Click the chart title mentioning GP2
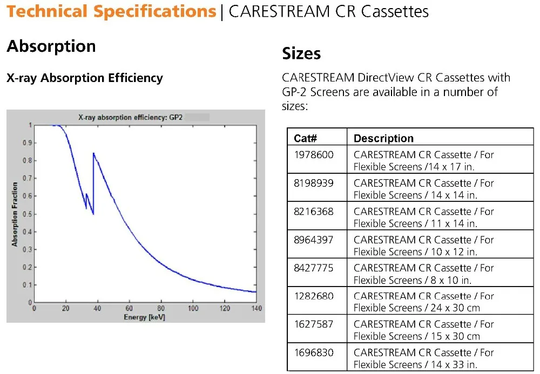 pyautogui.click(x=127, y=117)
